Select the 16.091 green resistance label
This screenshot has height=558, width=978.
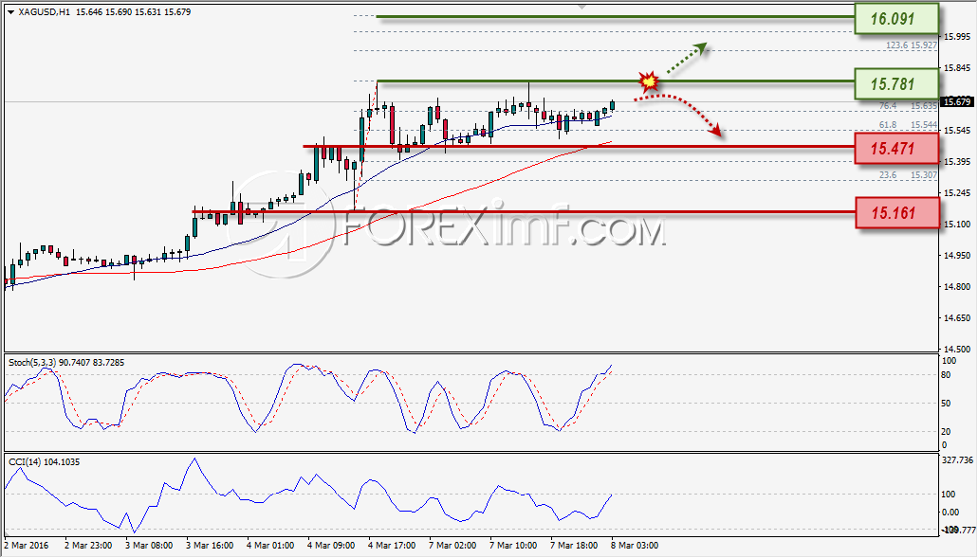point(896,19)
